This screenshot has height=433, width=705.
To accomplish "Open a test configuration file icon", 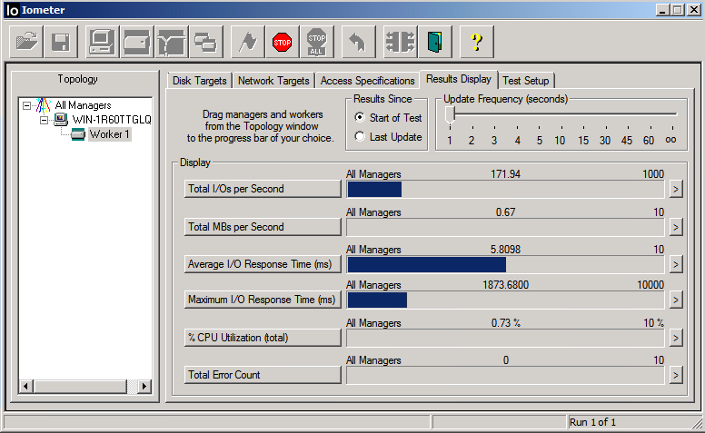I will point(26,43).
